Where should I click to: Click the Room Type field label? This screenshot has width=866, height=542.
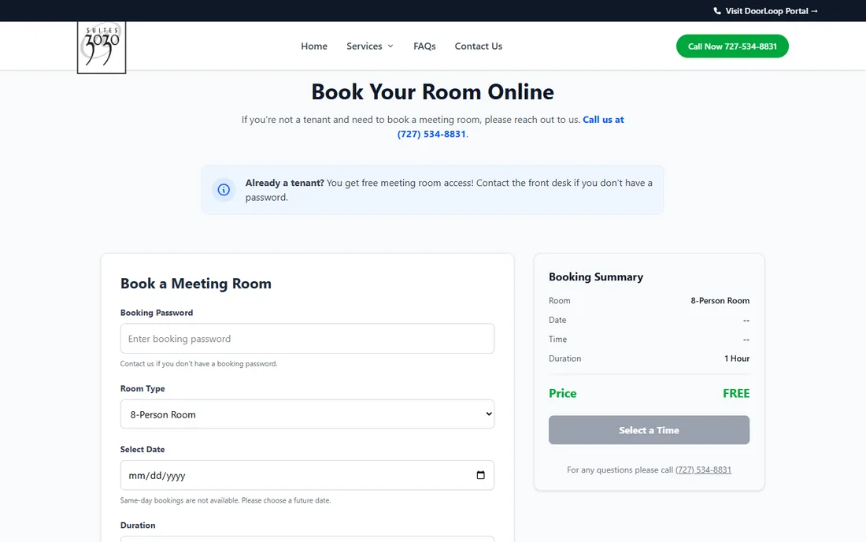point(142,388)
